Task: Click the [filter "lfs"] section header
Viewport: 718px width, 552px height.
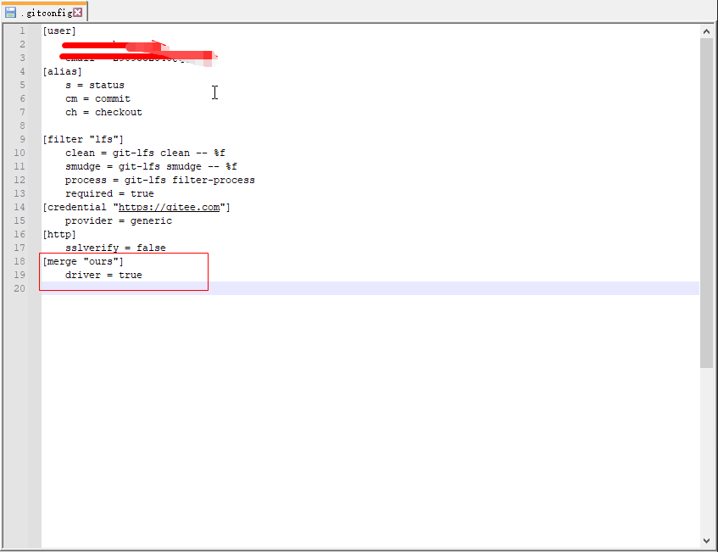Action: (x=83, y=139)
